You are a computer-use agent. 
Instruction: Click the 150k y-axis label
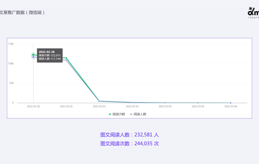click(x=11, y=44)
